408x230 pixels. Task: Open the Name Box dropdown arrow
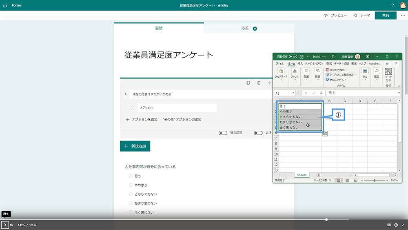coord(293,93)
